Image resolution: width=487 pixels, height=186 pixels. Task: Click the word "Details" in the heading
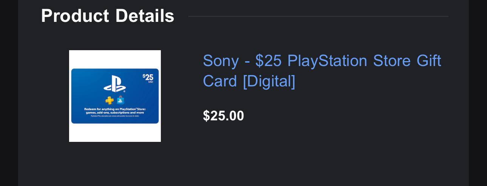pyautogui.click(x=145, y=16)
